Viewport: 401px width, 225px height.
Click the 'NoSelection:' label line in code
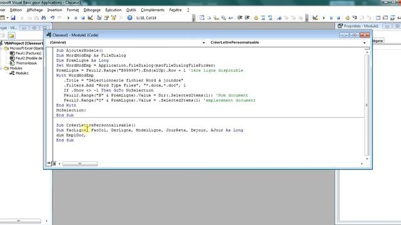pos(71,110)
